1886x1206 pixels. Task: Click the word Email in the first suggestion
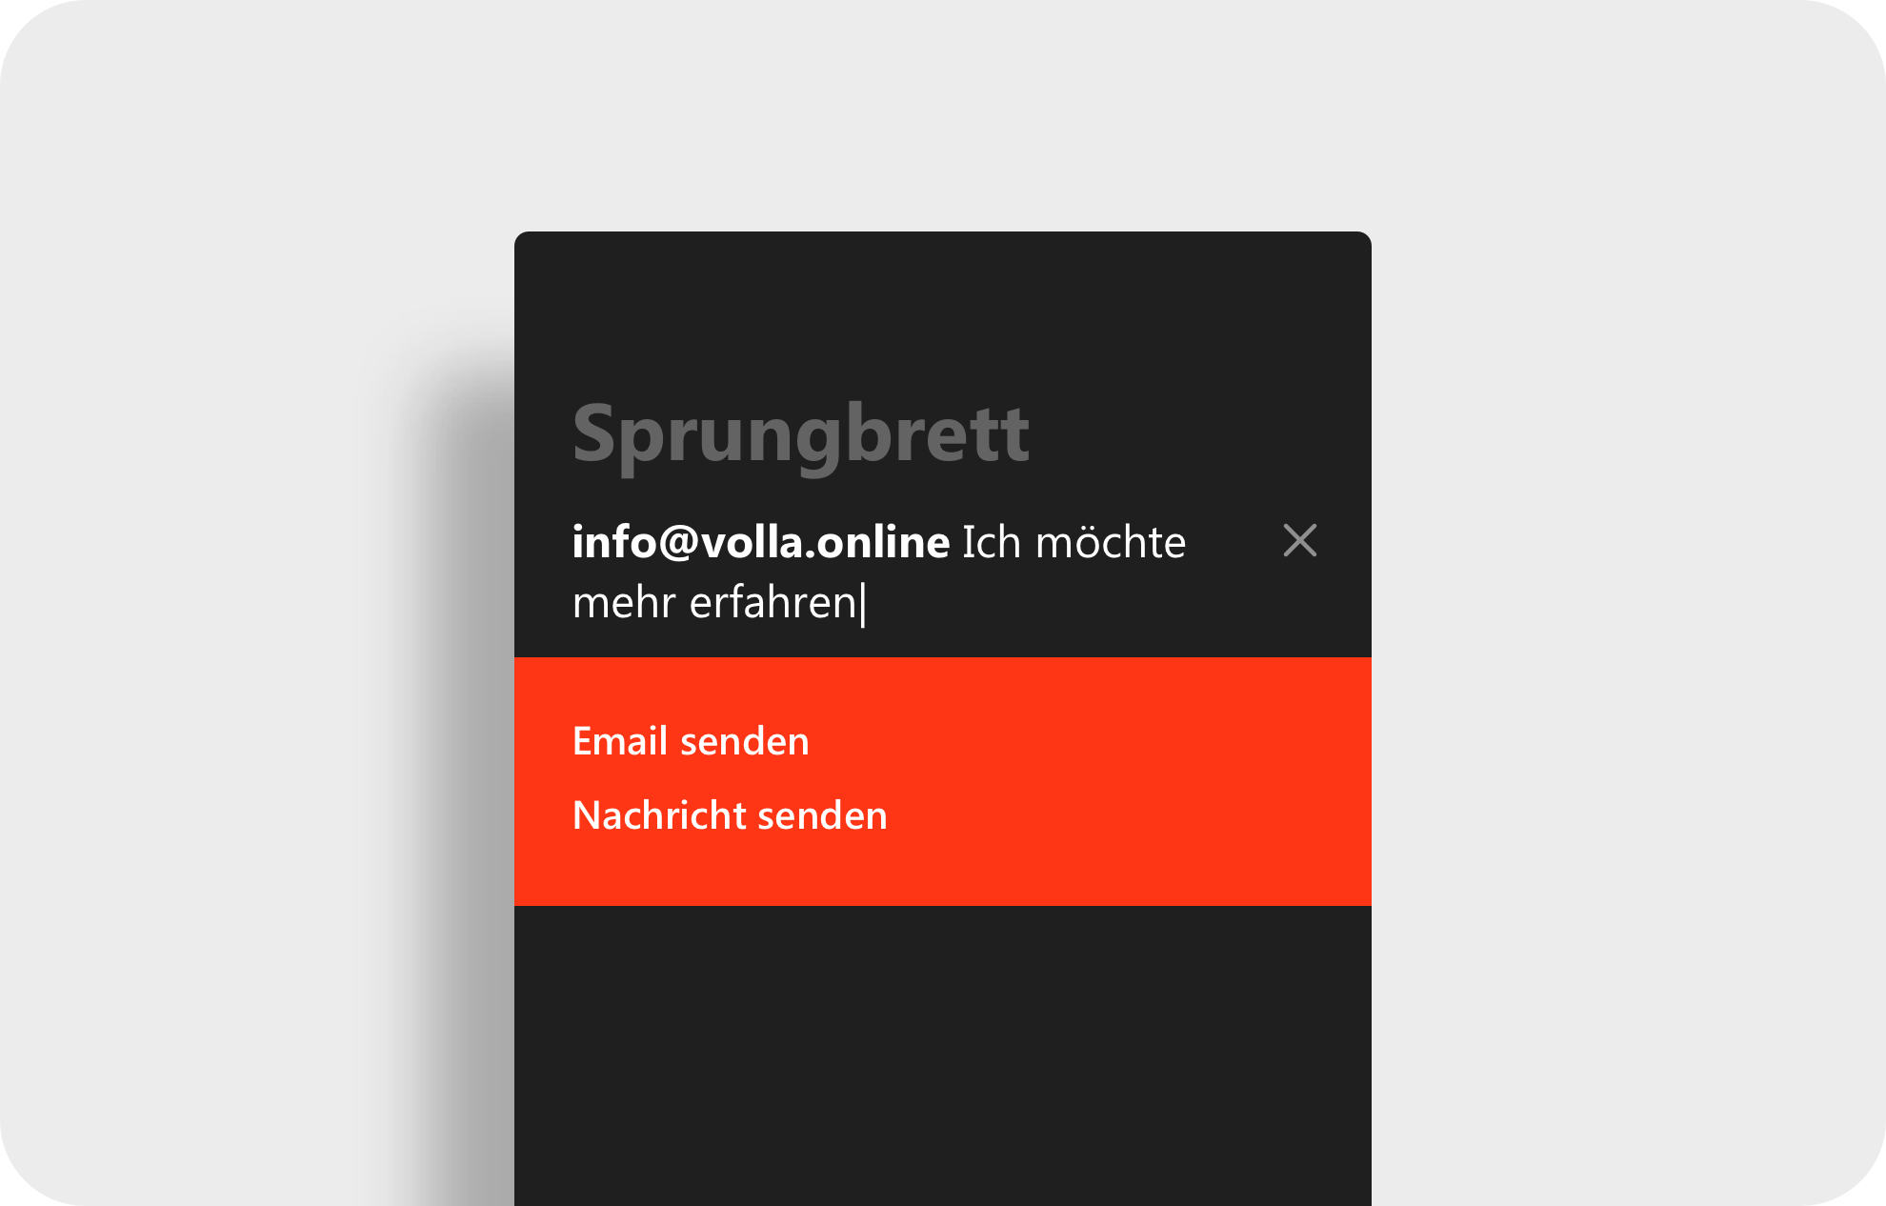click(619, 741)
